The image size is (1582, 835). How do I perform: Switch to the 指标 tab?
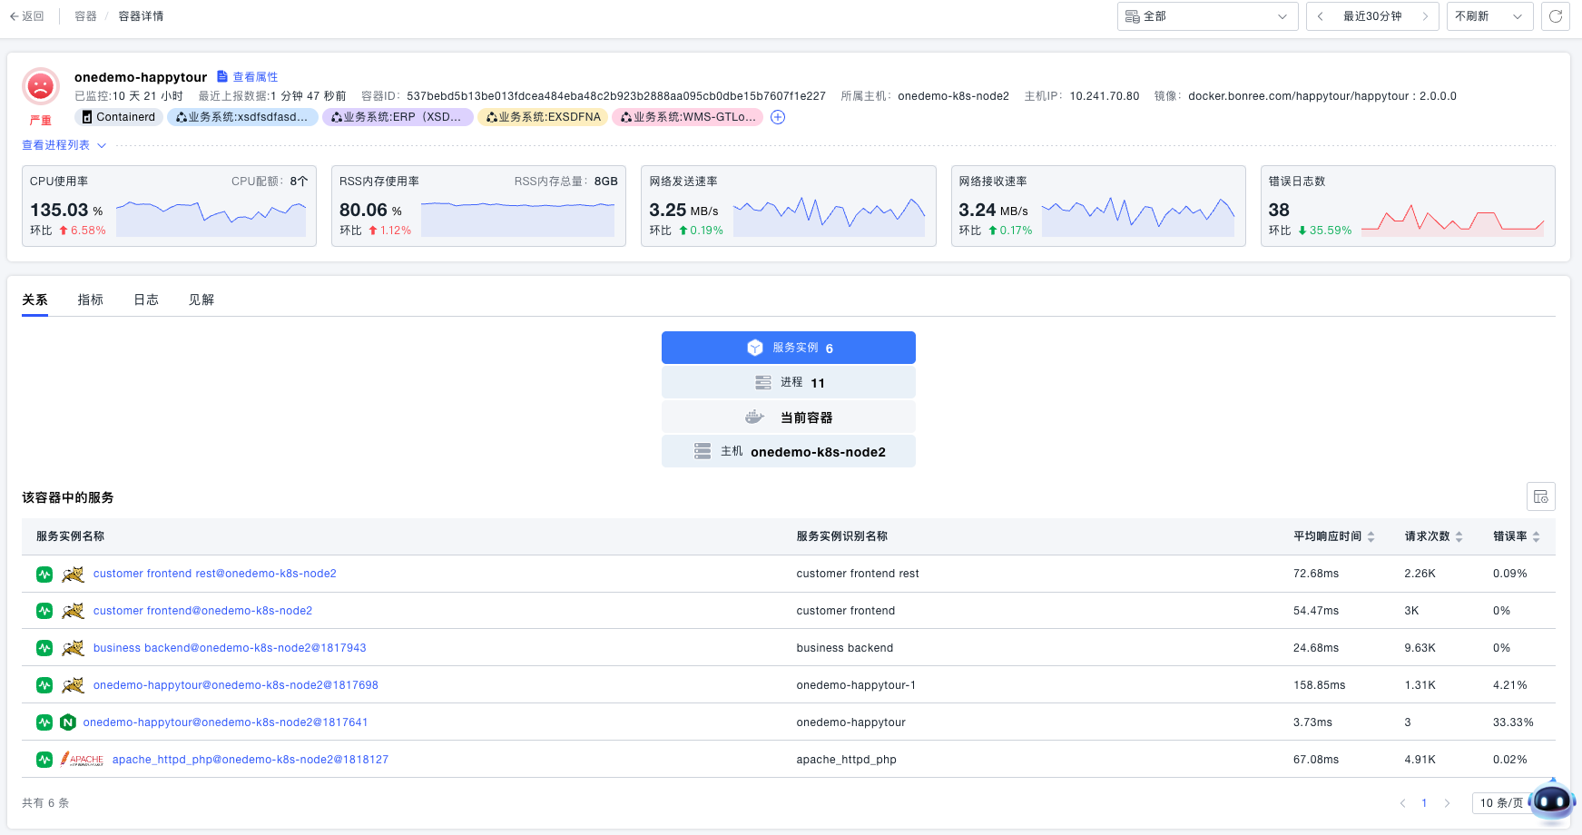(x=90, y=300)
